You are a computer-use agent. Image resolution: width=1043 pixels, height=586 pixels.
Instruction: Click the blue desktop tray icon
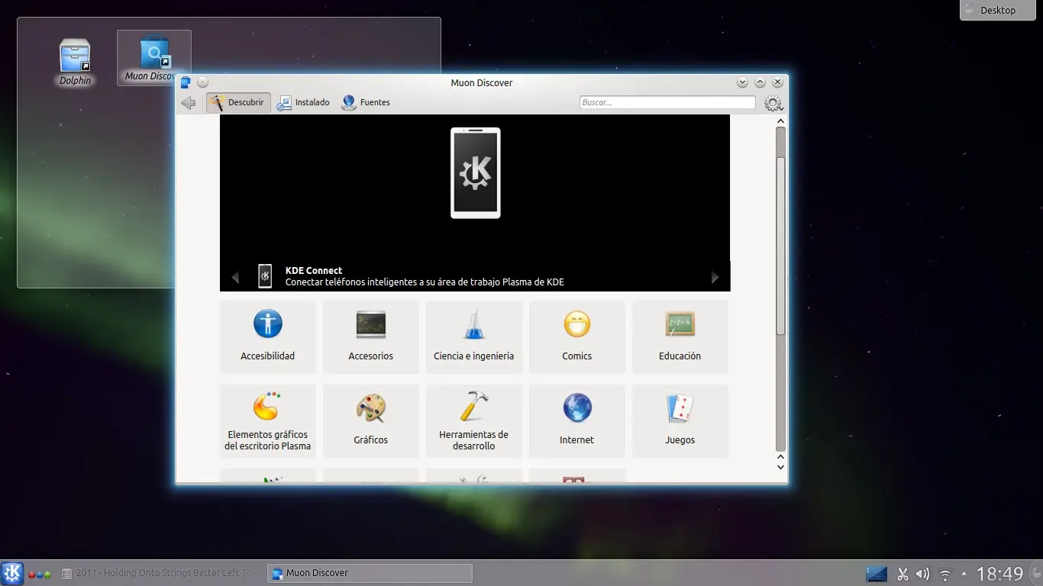(877, 574)
